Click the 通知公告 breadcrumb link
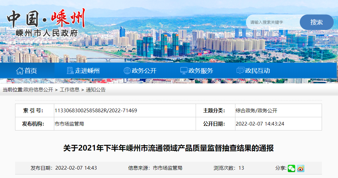 (x=96, y=90)
